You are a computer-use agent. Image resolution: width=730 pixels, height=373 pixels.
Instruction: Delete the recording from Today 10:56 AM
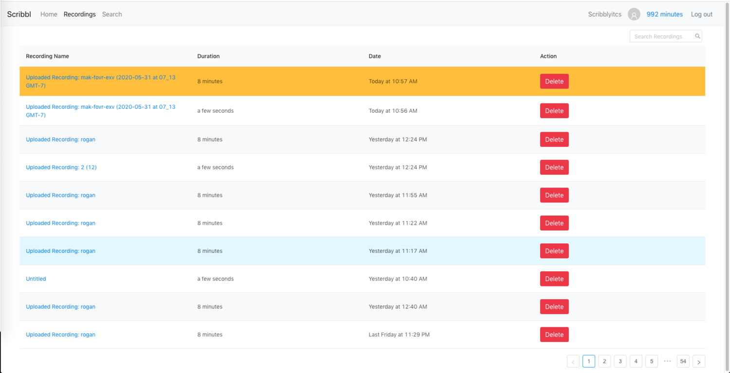(x=554, y=111)
